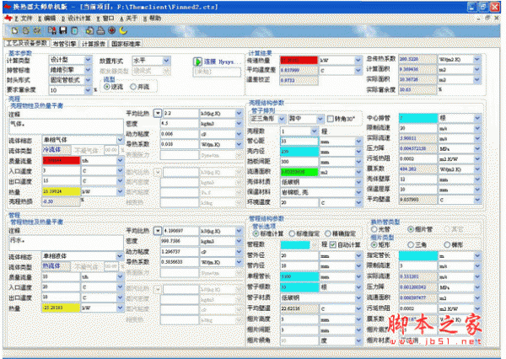Image resolution: width=506 pixels, height=359 pixels.
Task: Switch to the 计算报告 tab
Action: click(x=94, y=44)
